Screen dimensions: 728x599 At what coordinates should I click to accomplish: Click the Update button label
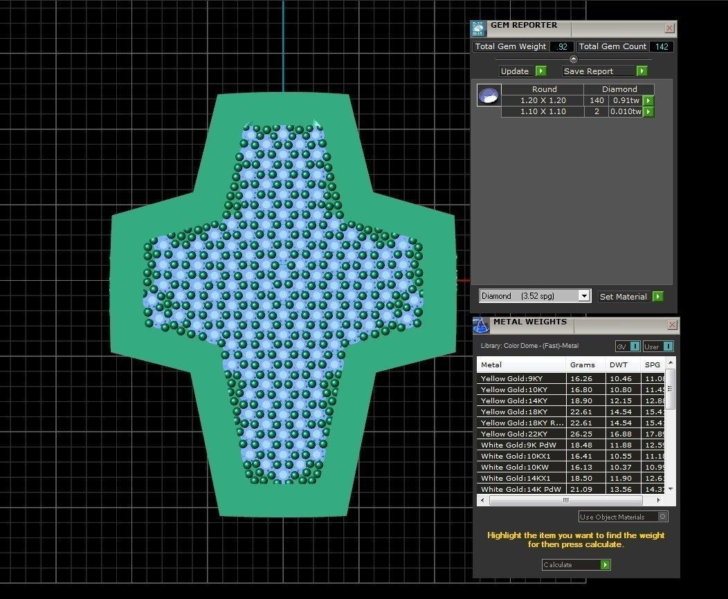[x=514, y=71]
